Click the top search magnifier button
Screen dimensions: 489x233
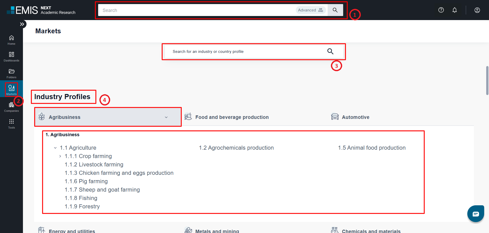335,10
